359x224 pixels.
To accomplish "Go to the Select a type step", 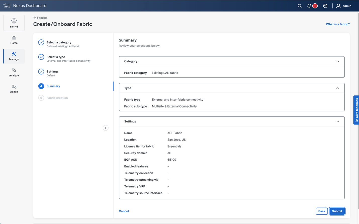I will (56, 57).
